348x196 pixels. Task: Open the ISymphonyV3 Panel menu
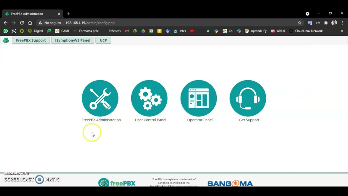pyautogui.click(x=73, y=40)
